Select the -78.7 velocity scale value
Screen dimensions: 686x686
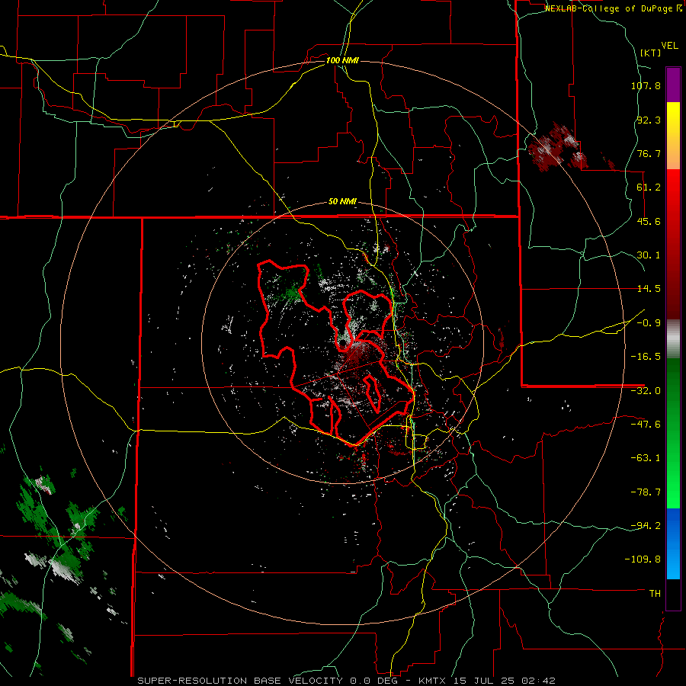646,492
